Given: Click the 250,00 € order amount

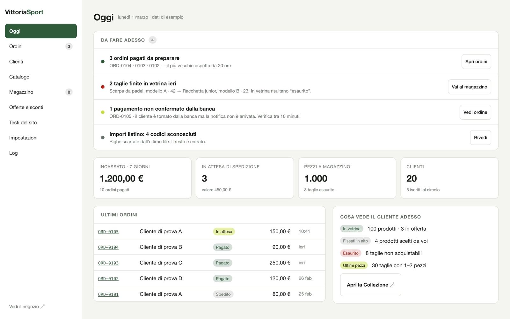Looking at the screenshot, I should pos(280,263).
